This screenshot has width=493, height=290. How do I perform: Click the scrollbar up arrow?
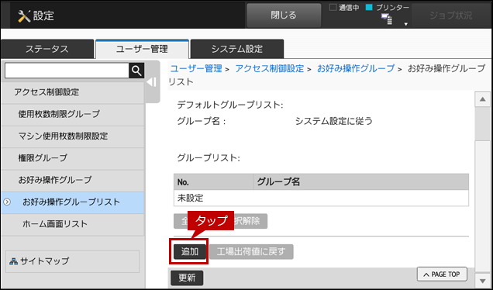point(483,100)
